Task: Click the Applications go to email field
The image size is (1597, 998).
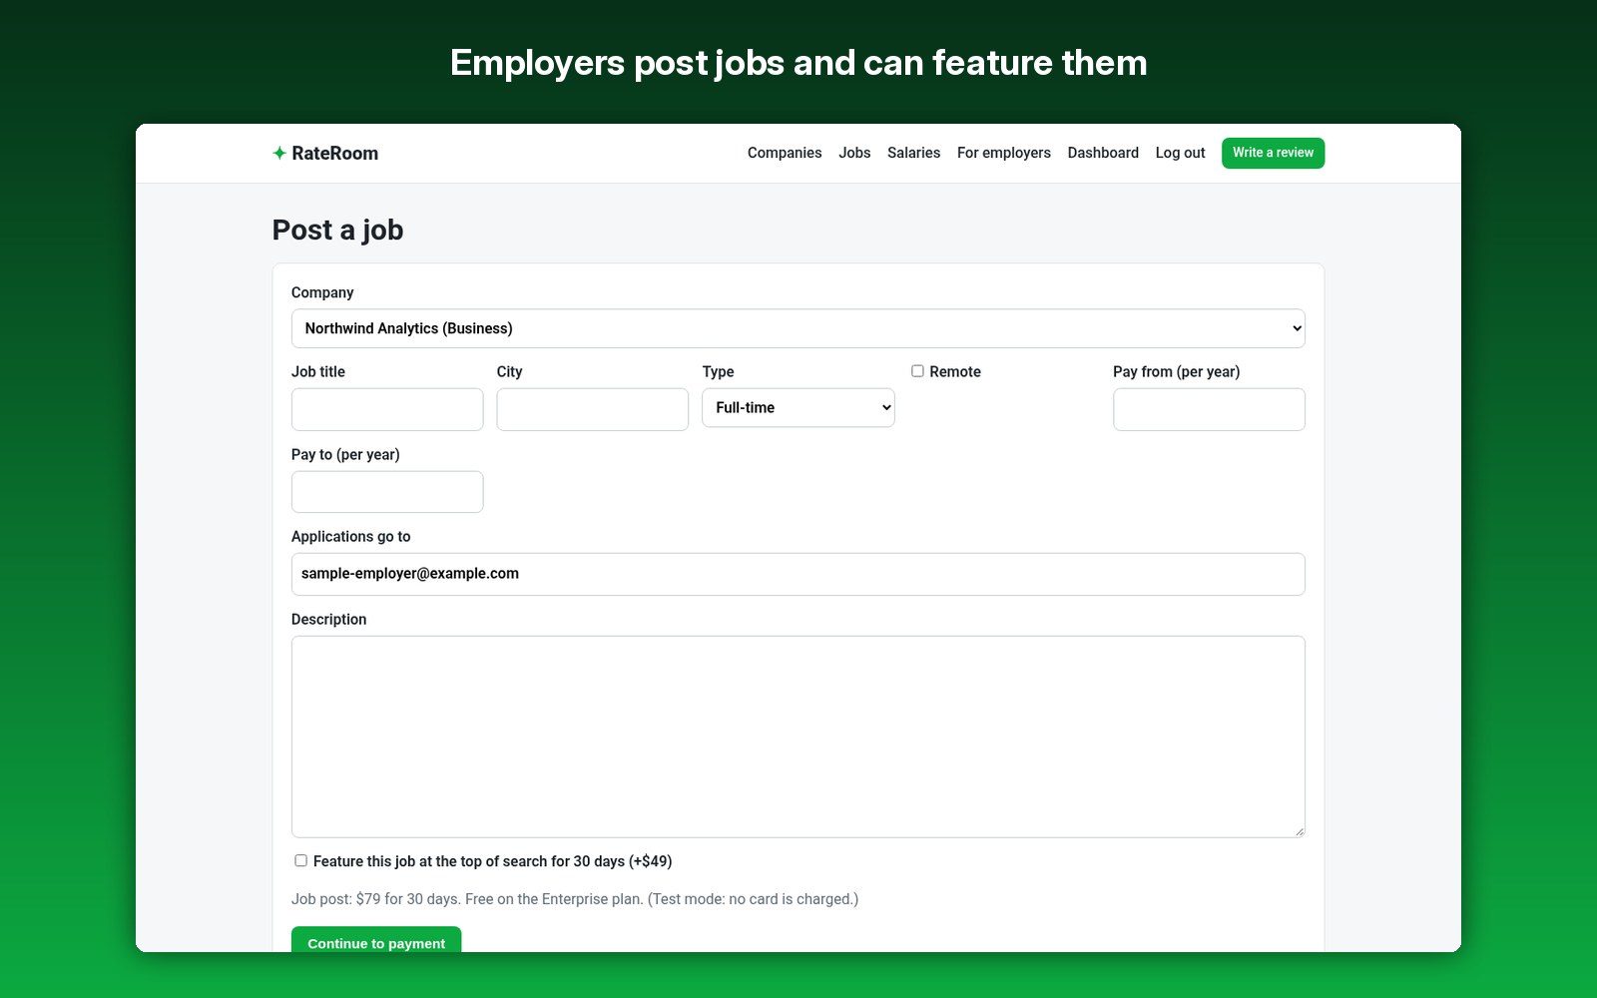Action: [798, 574]
